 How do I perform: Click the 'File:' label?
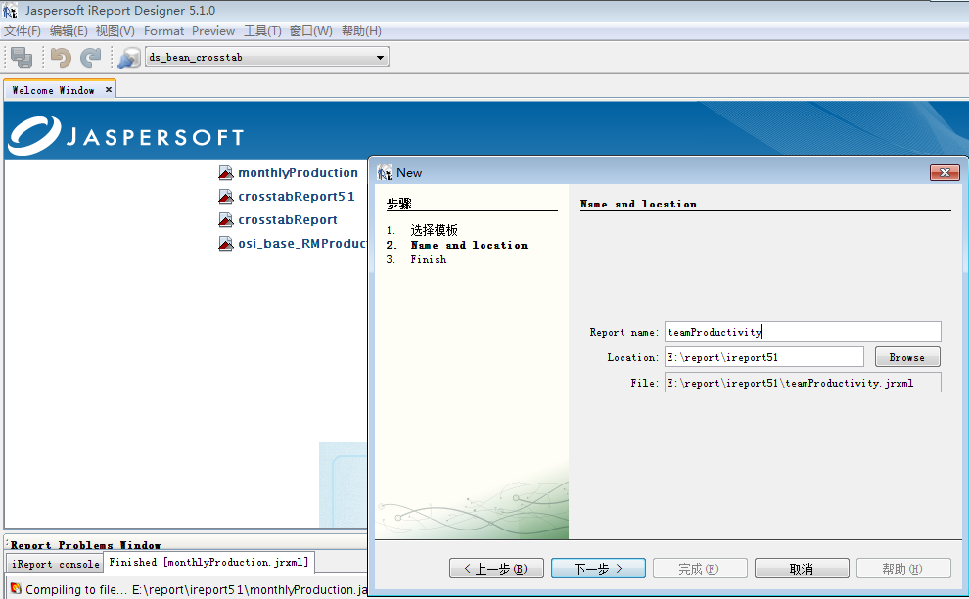645,384
